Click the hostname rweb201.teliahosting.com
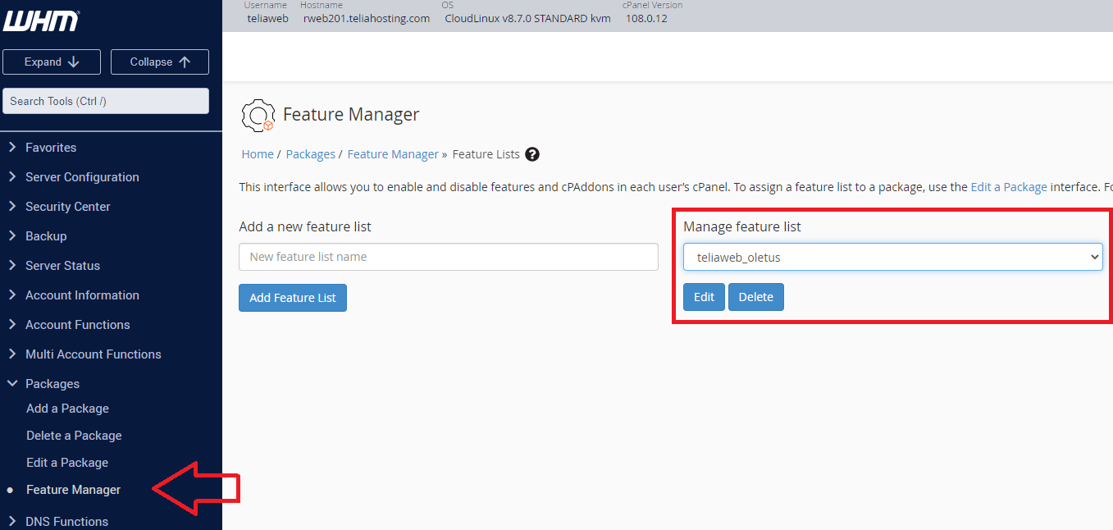Image resolution: width=1113 pixels, height=530 pixels. pos(367,19)
